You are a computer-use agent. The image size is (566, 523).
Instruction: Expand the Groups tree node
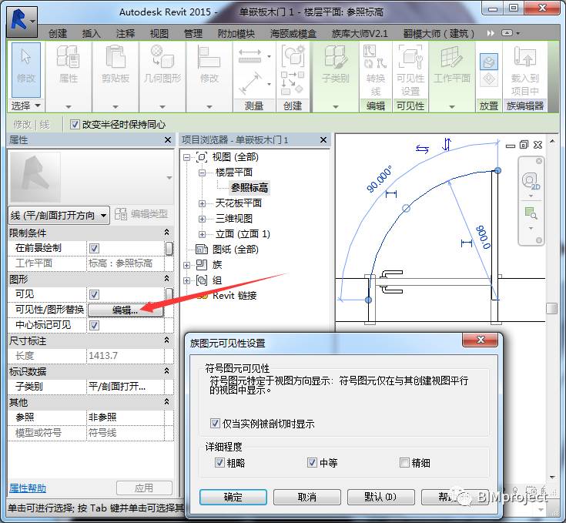pos(186,281)
